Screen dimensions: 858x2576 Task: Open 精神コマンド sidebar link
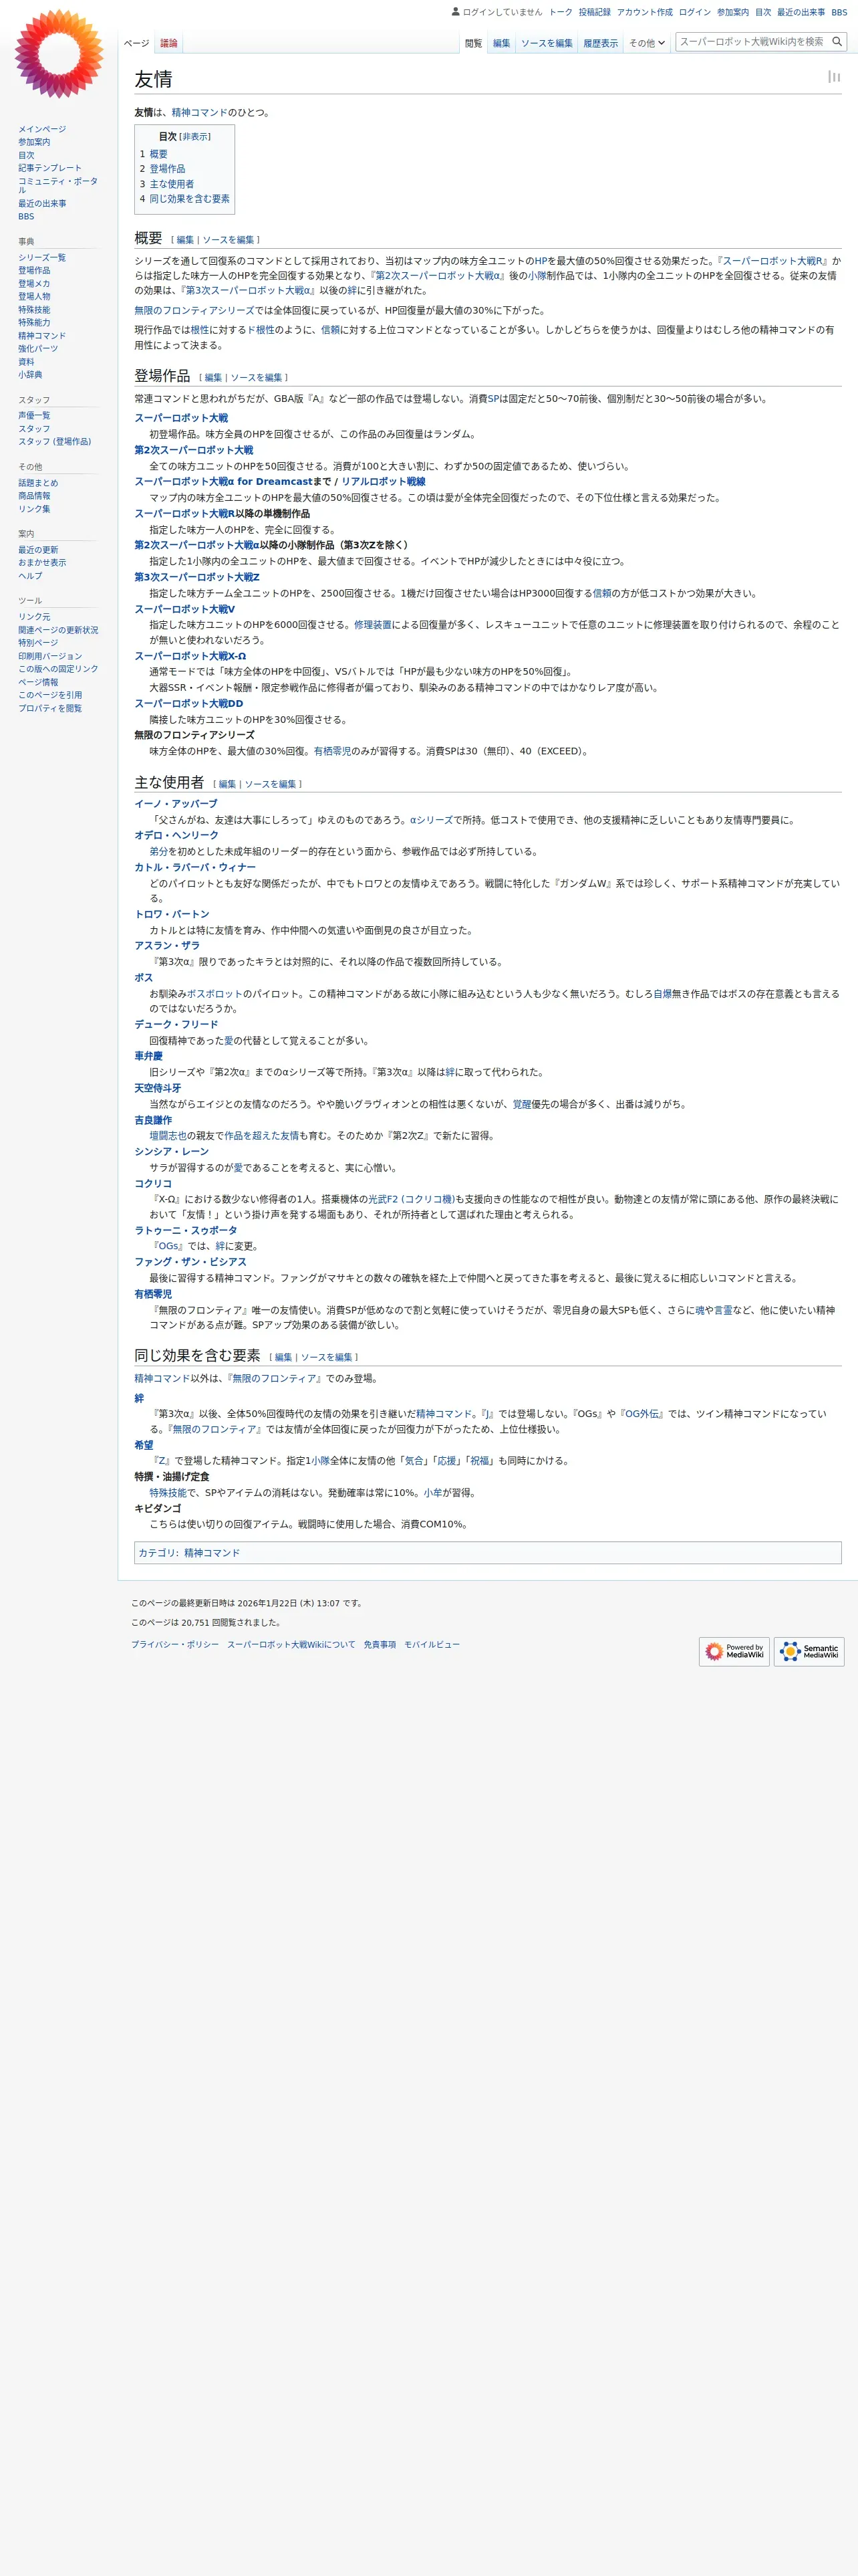click(x=42, y=336)
